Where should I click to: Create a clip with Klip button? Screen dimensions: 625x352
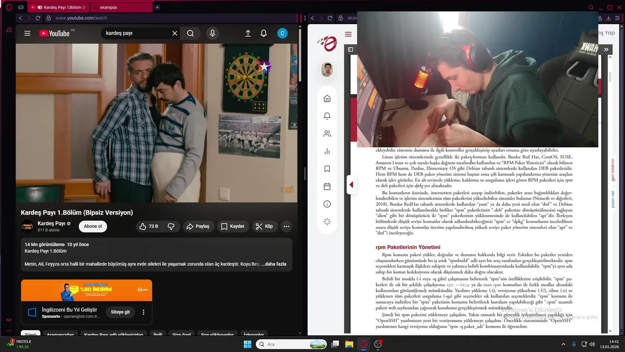pyautogui.click(x=264, y=226)
